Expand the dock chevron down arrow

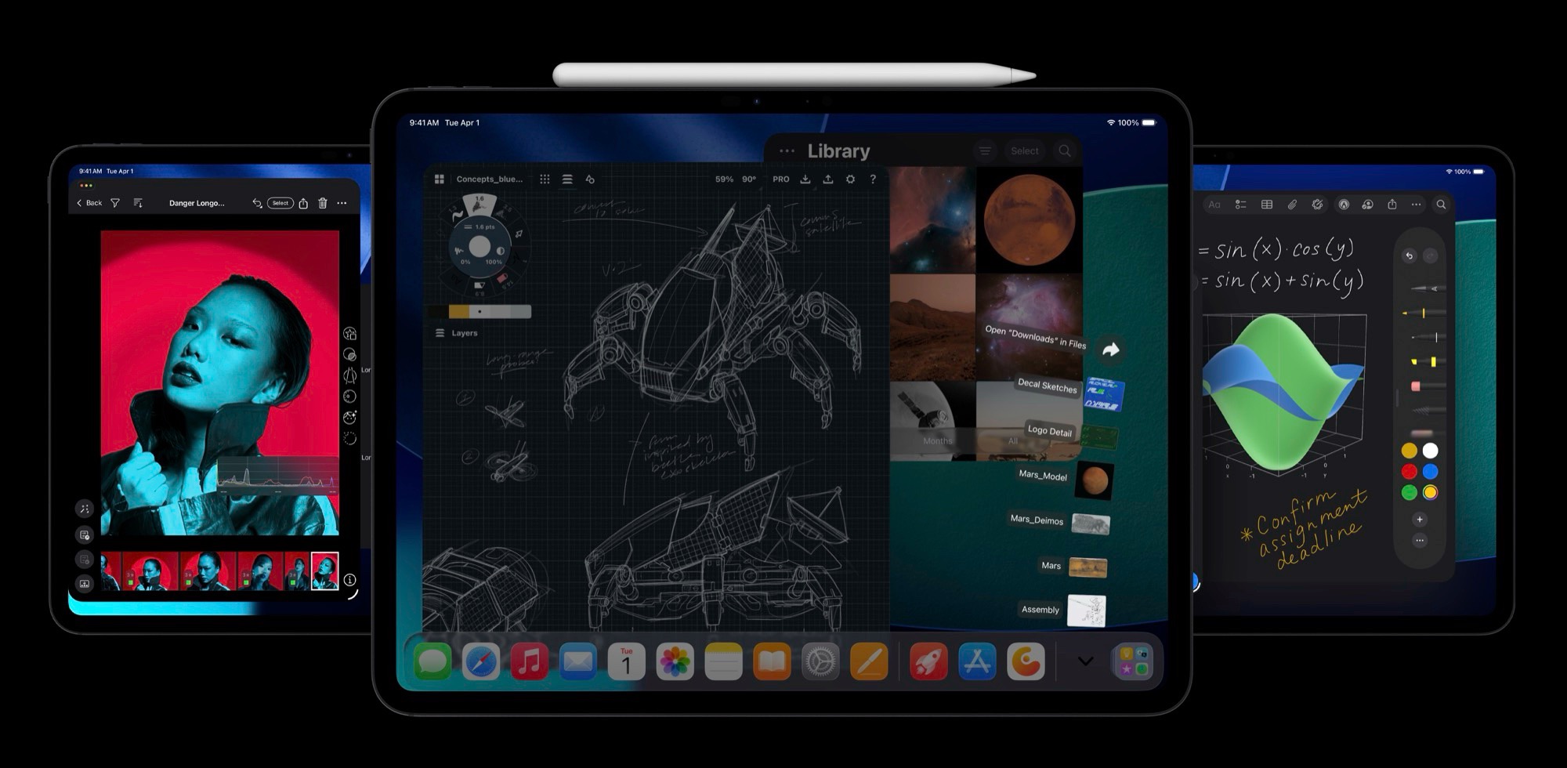tap(1085, 661)
